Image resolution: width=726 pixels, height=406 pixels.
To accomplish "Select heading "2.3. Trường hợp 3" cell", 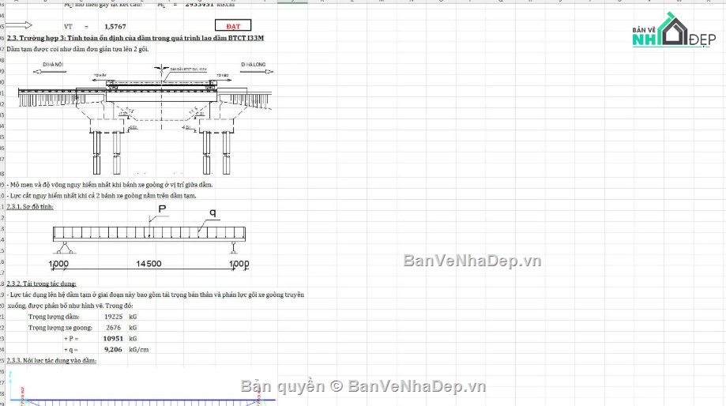I will 135,38.
